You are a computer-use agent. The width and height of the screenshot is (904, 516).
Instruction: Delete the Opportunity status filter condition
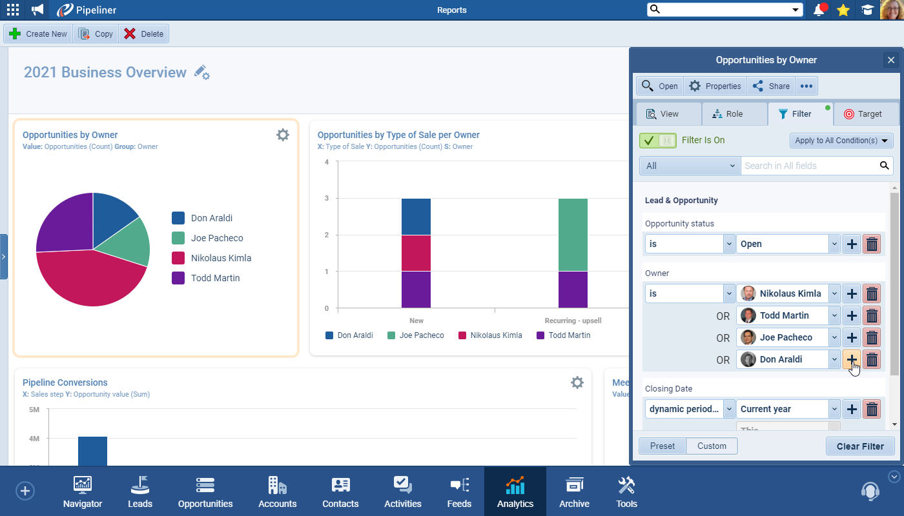(872, 244)
